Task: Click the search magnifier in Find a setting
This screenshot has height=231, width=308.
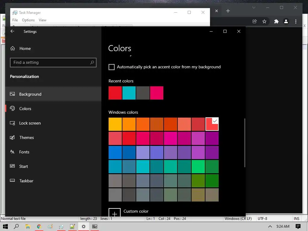Action: tap(92, 63)
